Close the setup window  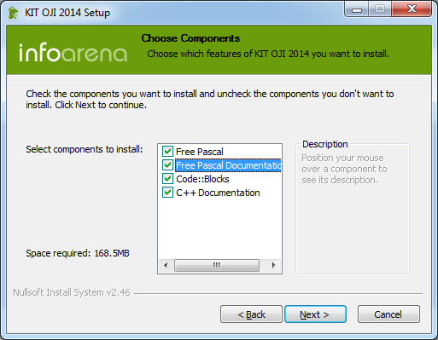click(x=412, y=9)
